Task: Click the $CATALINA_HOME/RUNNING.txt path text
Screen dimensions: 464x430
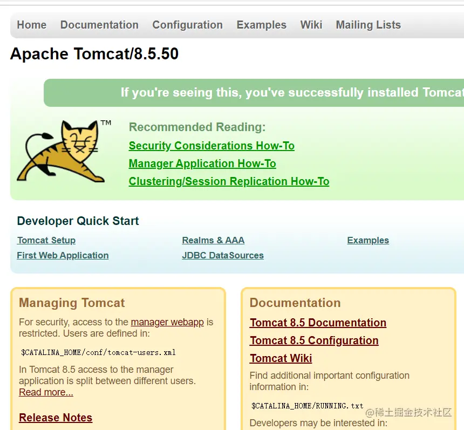Action: coord(307,406)
